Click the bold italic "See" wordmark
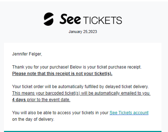The height and width of the screenshot is (132, 168). pyautogui.click(x=70, y=19)
